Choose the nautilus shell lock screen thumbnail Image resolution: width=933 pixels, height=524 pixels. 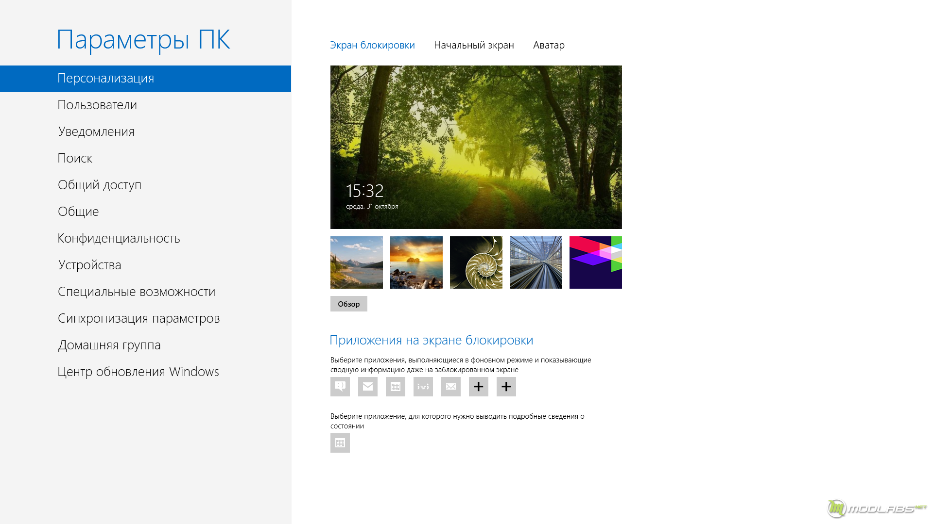pos(476,262)
